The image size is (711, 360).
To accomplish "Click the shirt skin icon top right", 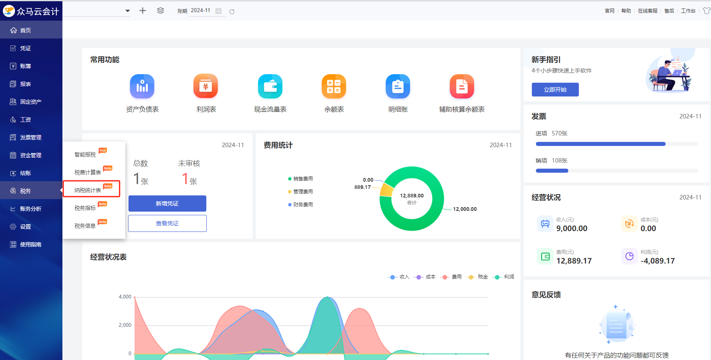I will tap(707, 11).
